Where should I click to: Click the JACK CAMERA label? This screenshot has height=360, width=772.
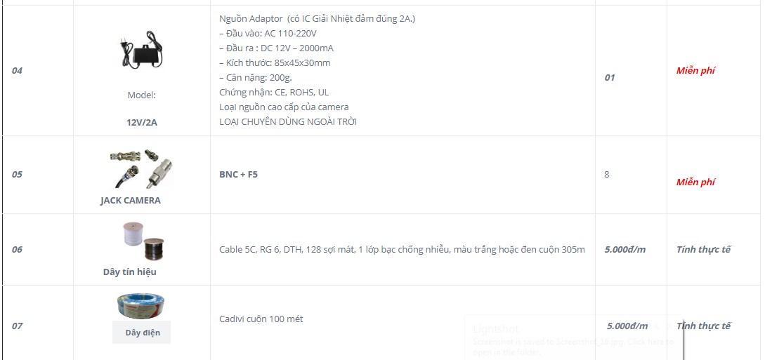tap(131, 200)
